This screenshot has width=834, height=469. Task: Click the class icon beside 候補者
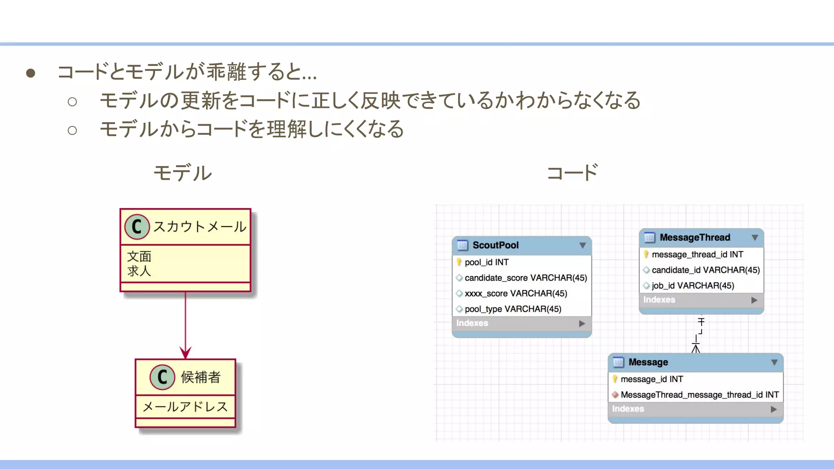click(x=162, y=377)
